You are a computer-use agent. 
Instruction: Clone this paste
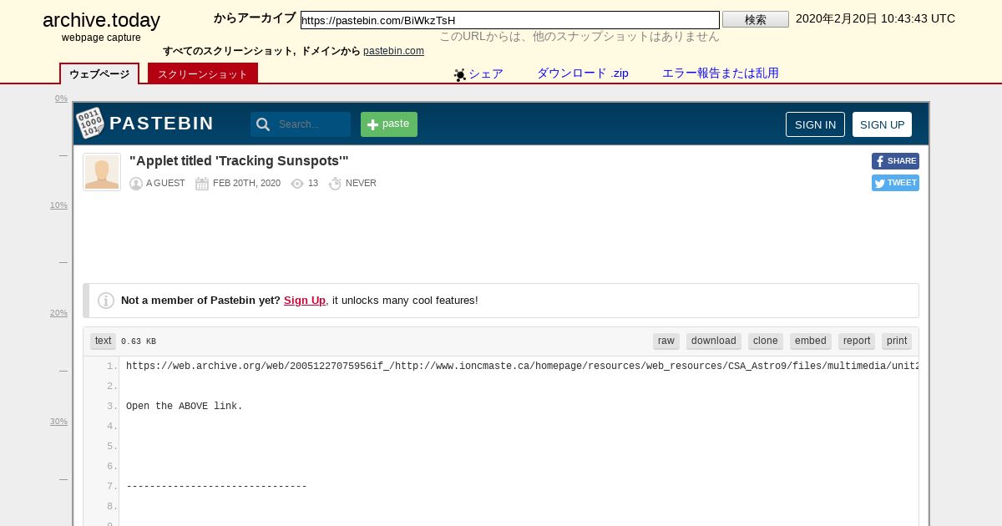[x=766, y=341]
